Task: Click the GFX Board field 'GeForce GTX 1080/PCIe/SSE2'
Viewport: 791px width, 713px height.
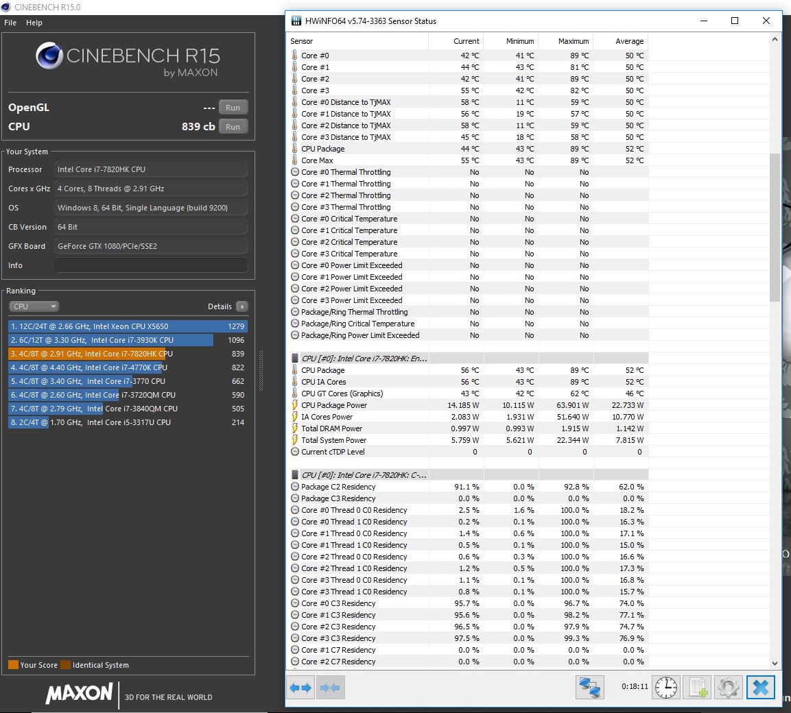Action: coord(150,246)
